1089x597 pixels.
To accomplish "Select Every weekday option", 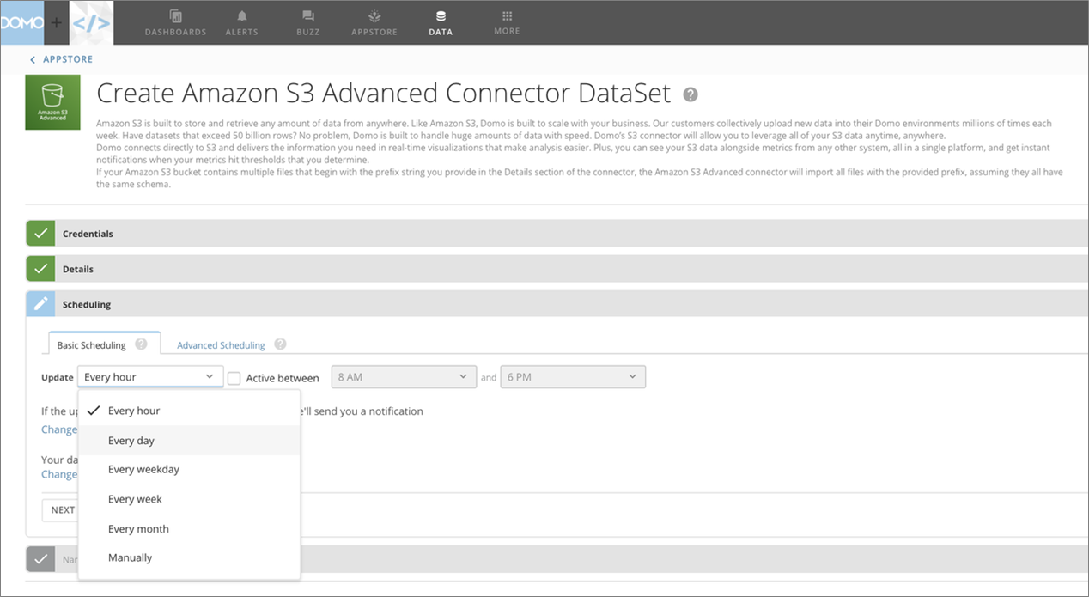I will point(189,470).
